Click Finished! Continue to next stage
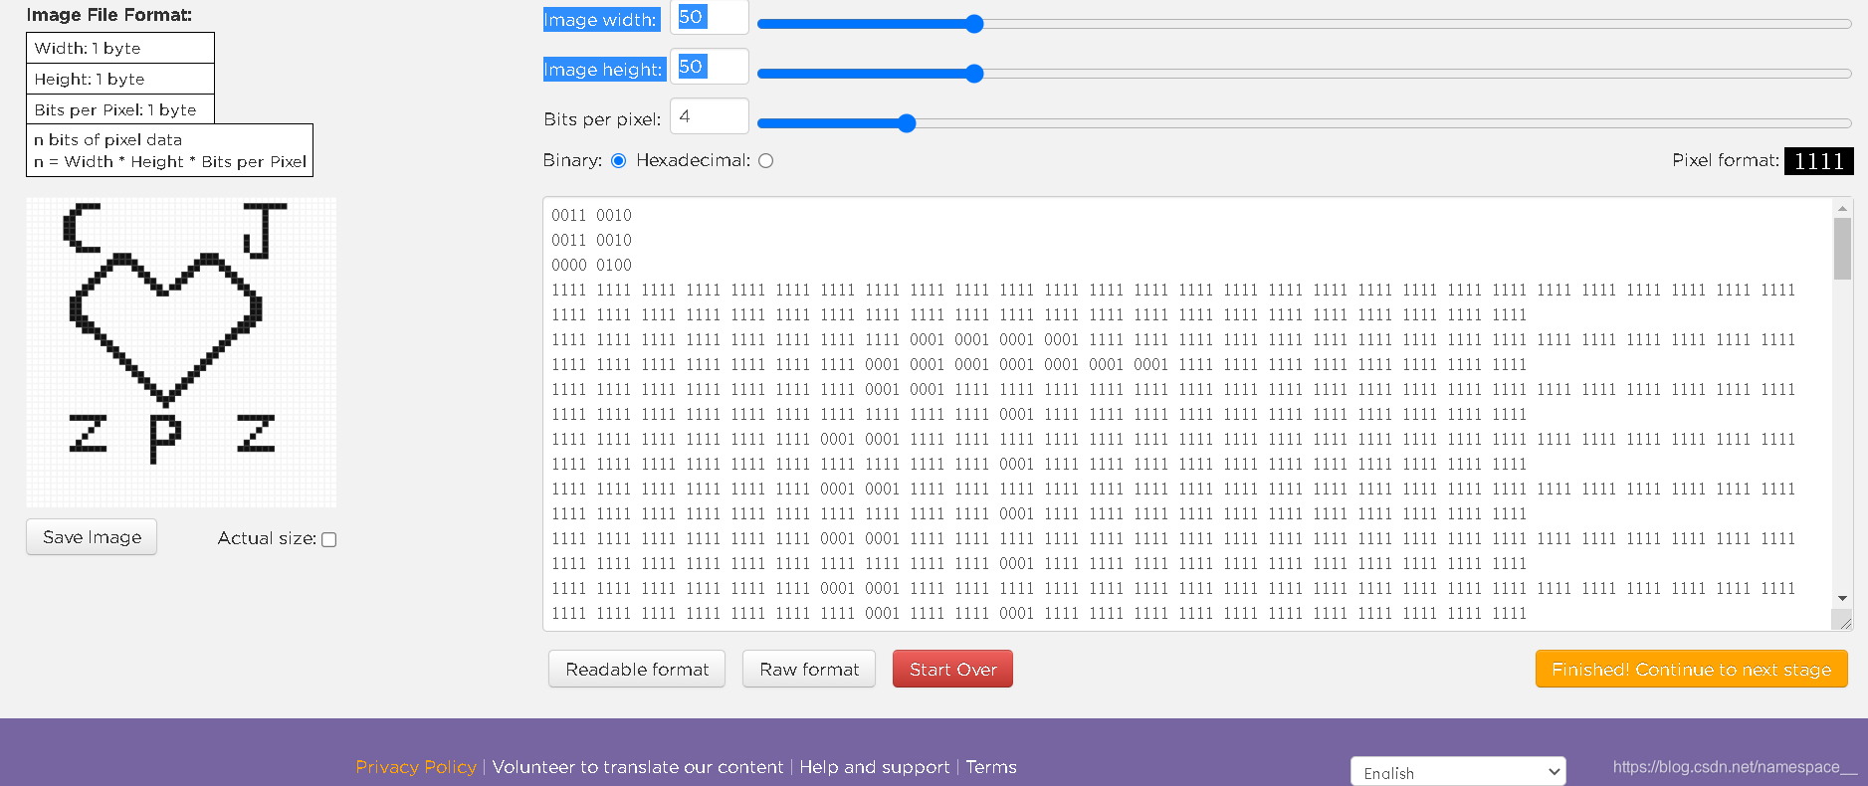Viewport: 1868px width, 786px height. [x=1692, y=670]
